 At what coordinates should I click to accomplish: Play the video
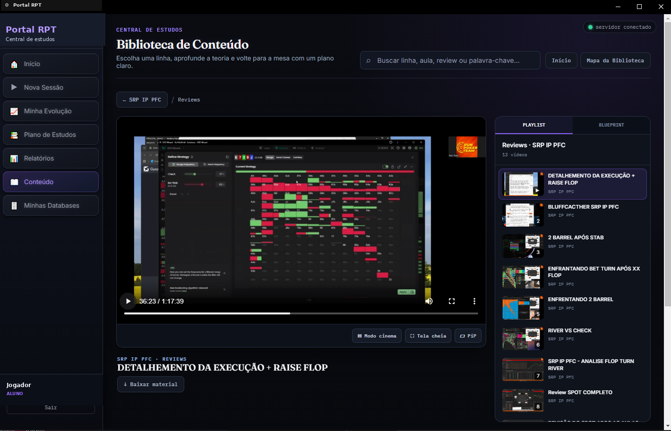(128, 301)
